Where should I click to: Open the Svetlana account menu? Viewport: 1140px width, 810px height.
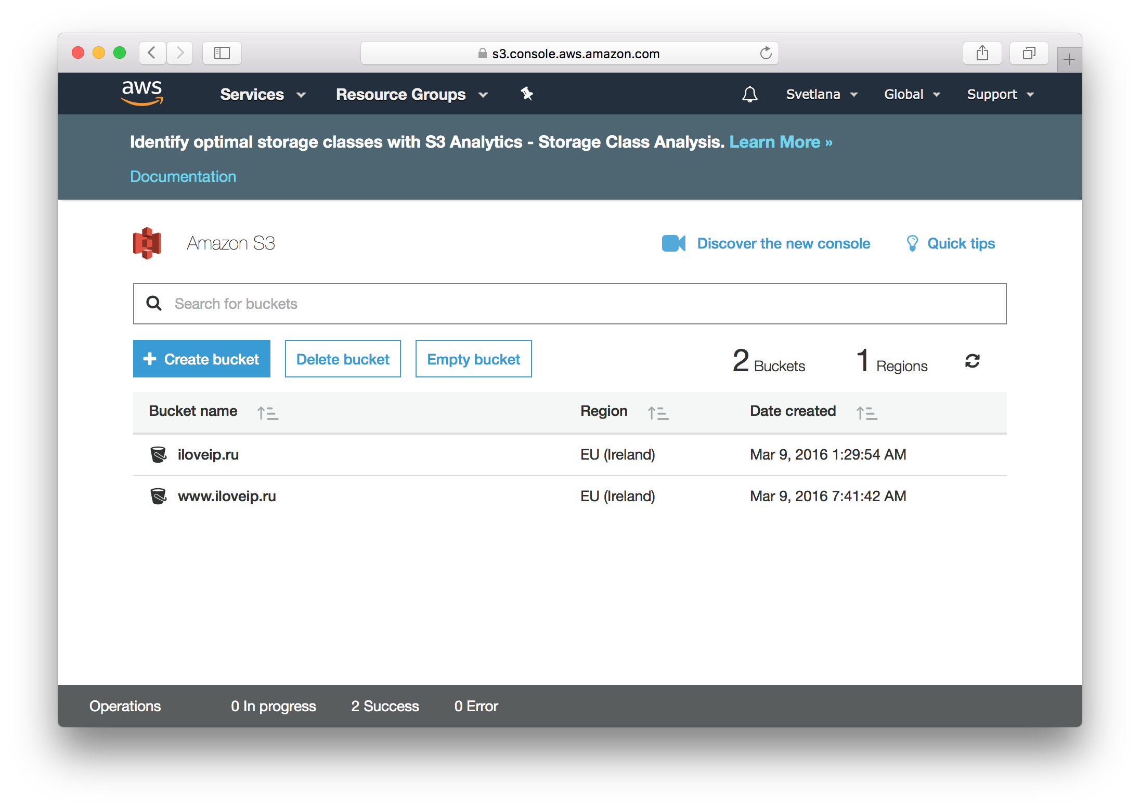pos(822,94)
